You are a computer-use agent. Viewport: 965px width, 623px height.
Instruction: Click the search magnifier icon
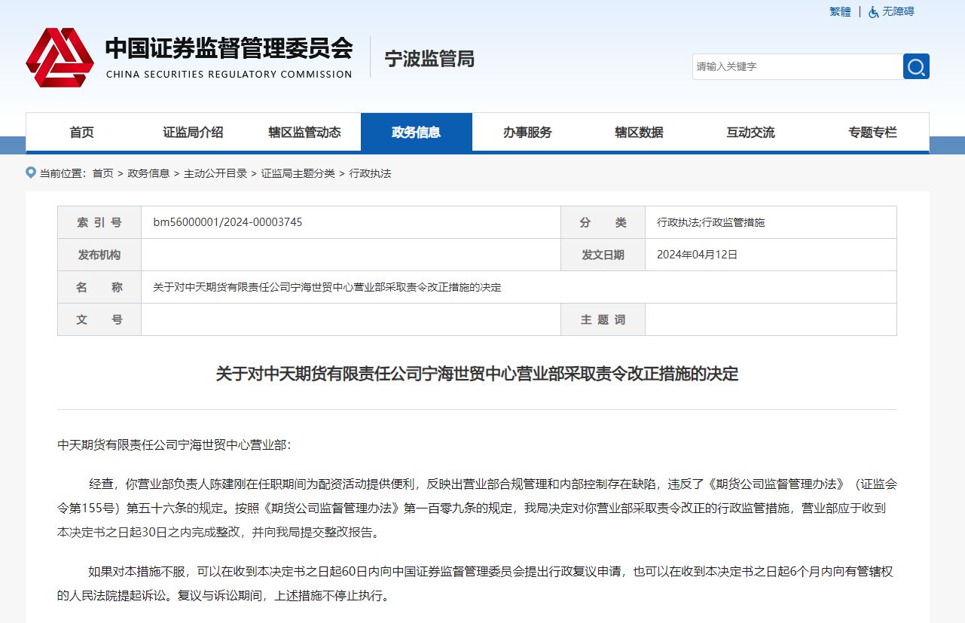click(915, 66)
